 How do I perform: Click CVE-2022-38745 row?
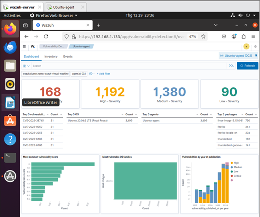click(42, 121)
